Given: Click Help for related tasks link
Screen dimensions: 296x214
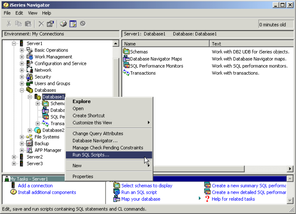Looking at the screenshot, I should point(233,199).
